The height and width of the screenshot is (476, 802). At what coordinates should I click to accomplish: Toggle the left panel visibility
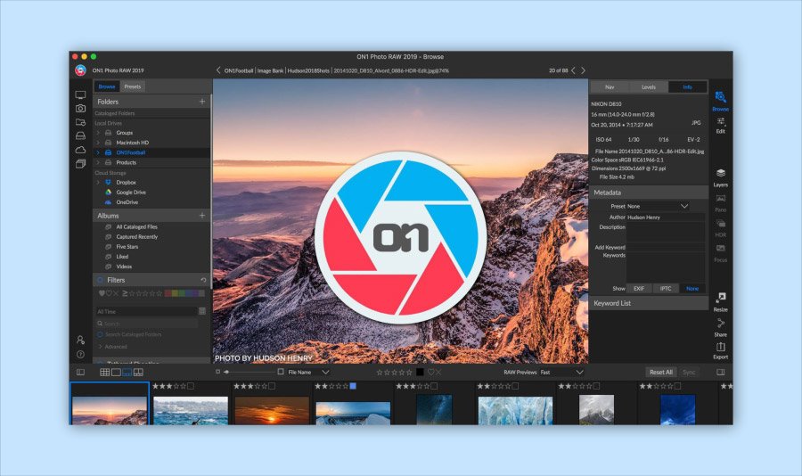80,372
